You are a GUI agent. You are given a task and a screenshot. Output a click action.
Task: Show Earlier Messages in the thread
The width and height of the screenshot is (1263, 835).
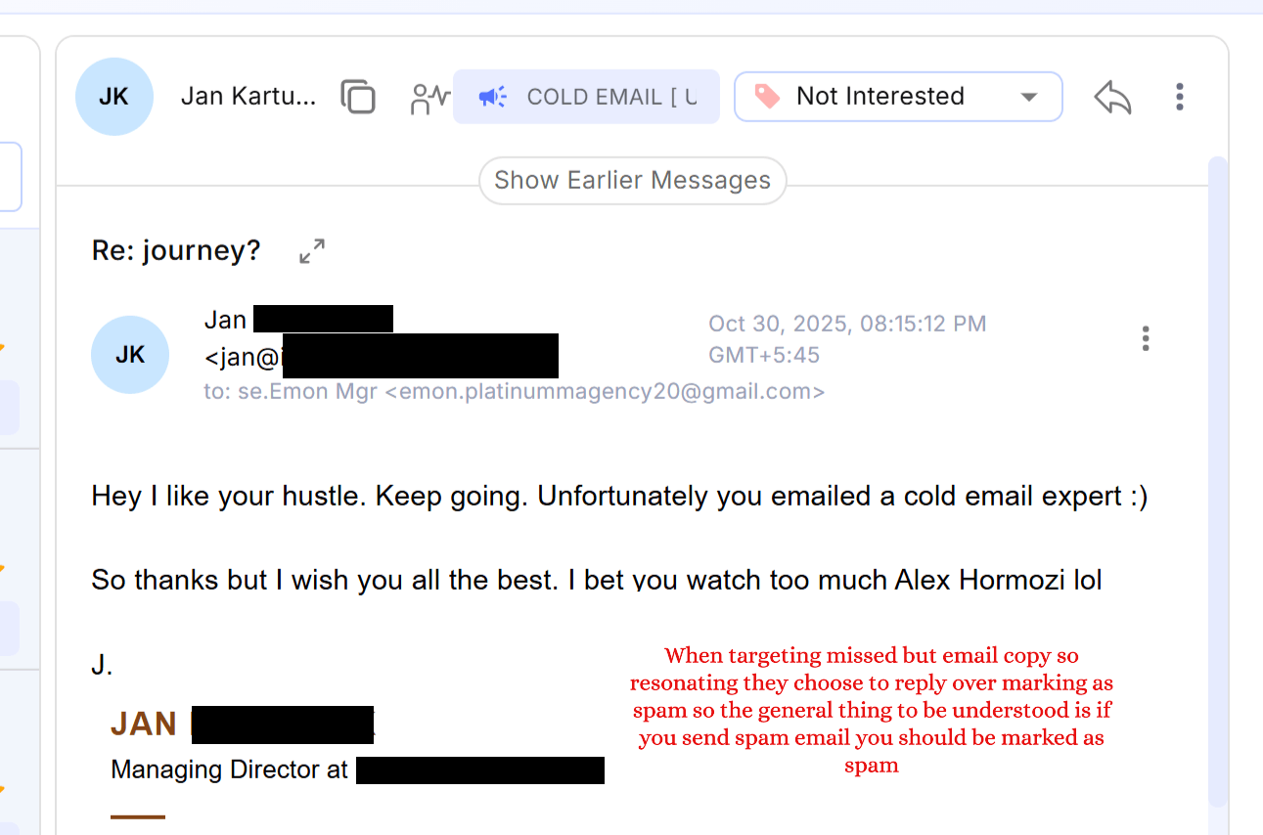pyautogui.click(x=632, y=181)
